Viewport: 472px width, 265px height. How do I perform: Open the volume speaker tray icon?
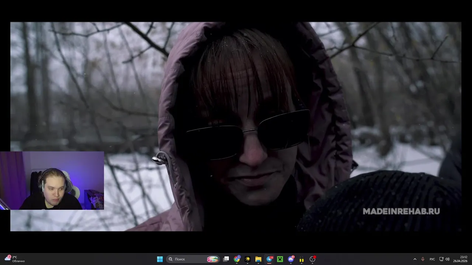coord(447,259)
